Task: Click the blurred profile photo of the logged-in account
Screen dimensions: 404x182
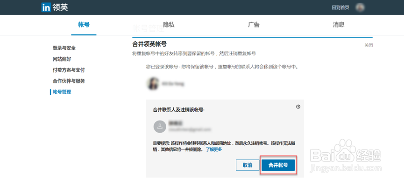Action: coord(153,84)
